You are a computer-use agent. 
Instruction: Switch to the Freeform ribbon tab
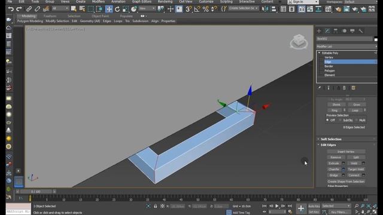[50, 16]
